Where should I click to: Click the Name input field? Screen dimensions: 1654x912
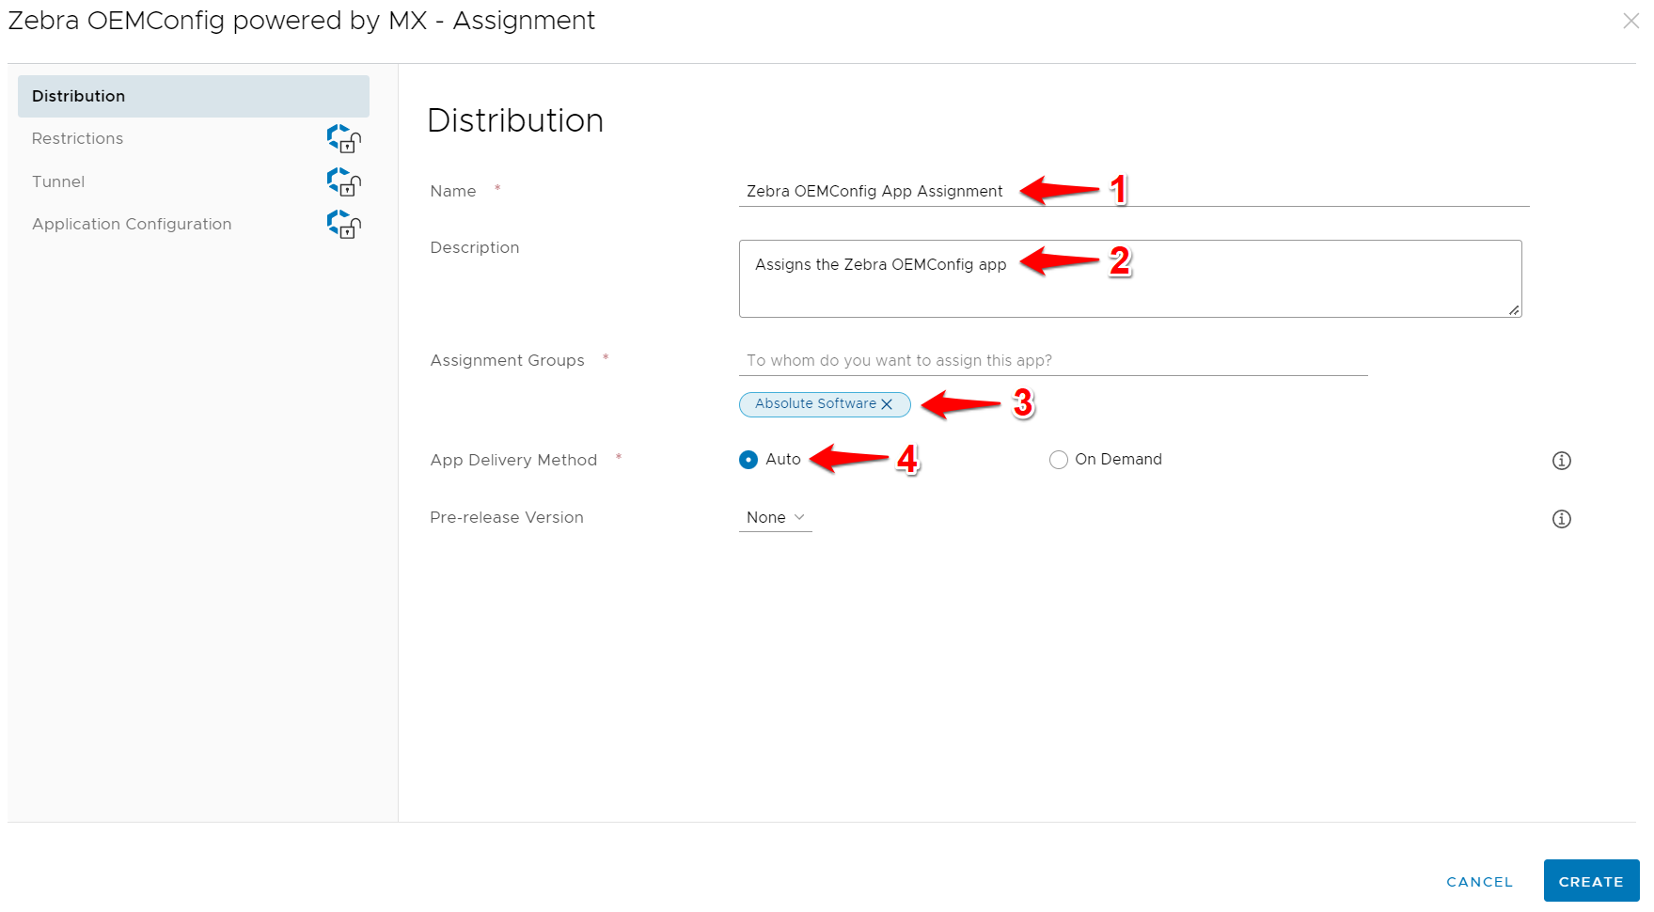coord(1134,191)
